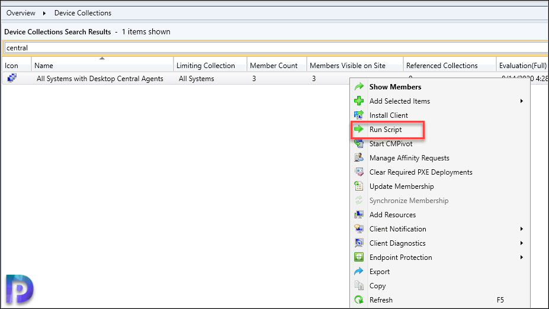This screenshot has width=549, height=309.
Task: Click the Install Client icon
Action: click(x=359, y=115)
